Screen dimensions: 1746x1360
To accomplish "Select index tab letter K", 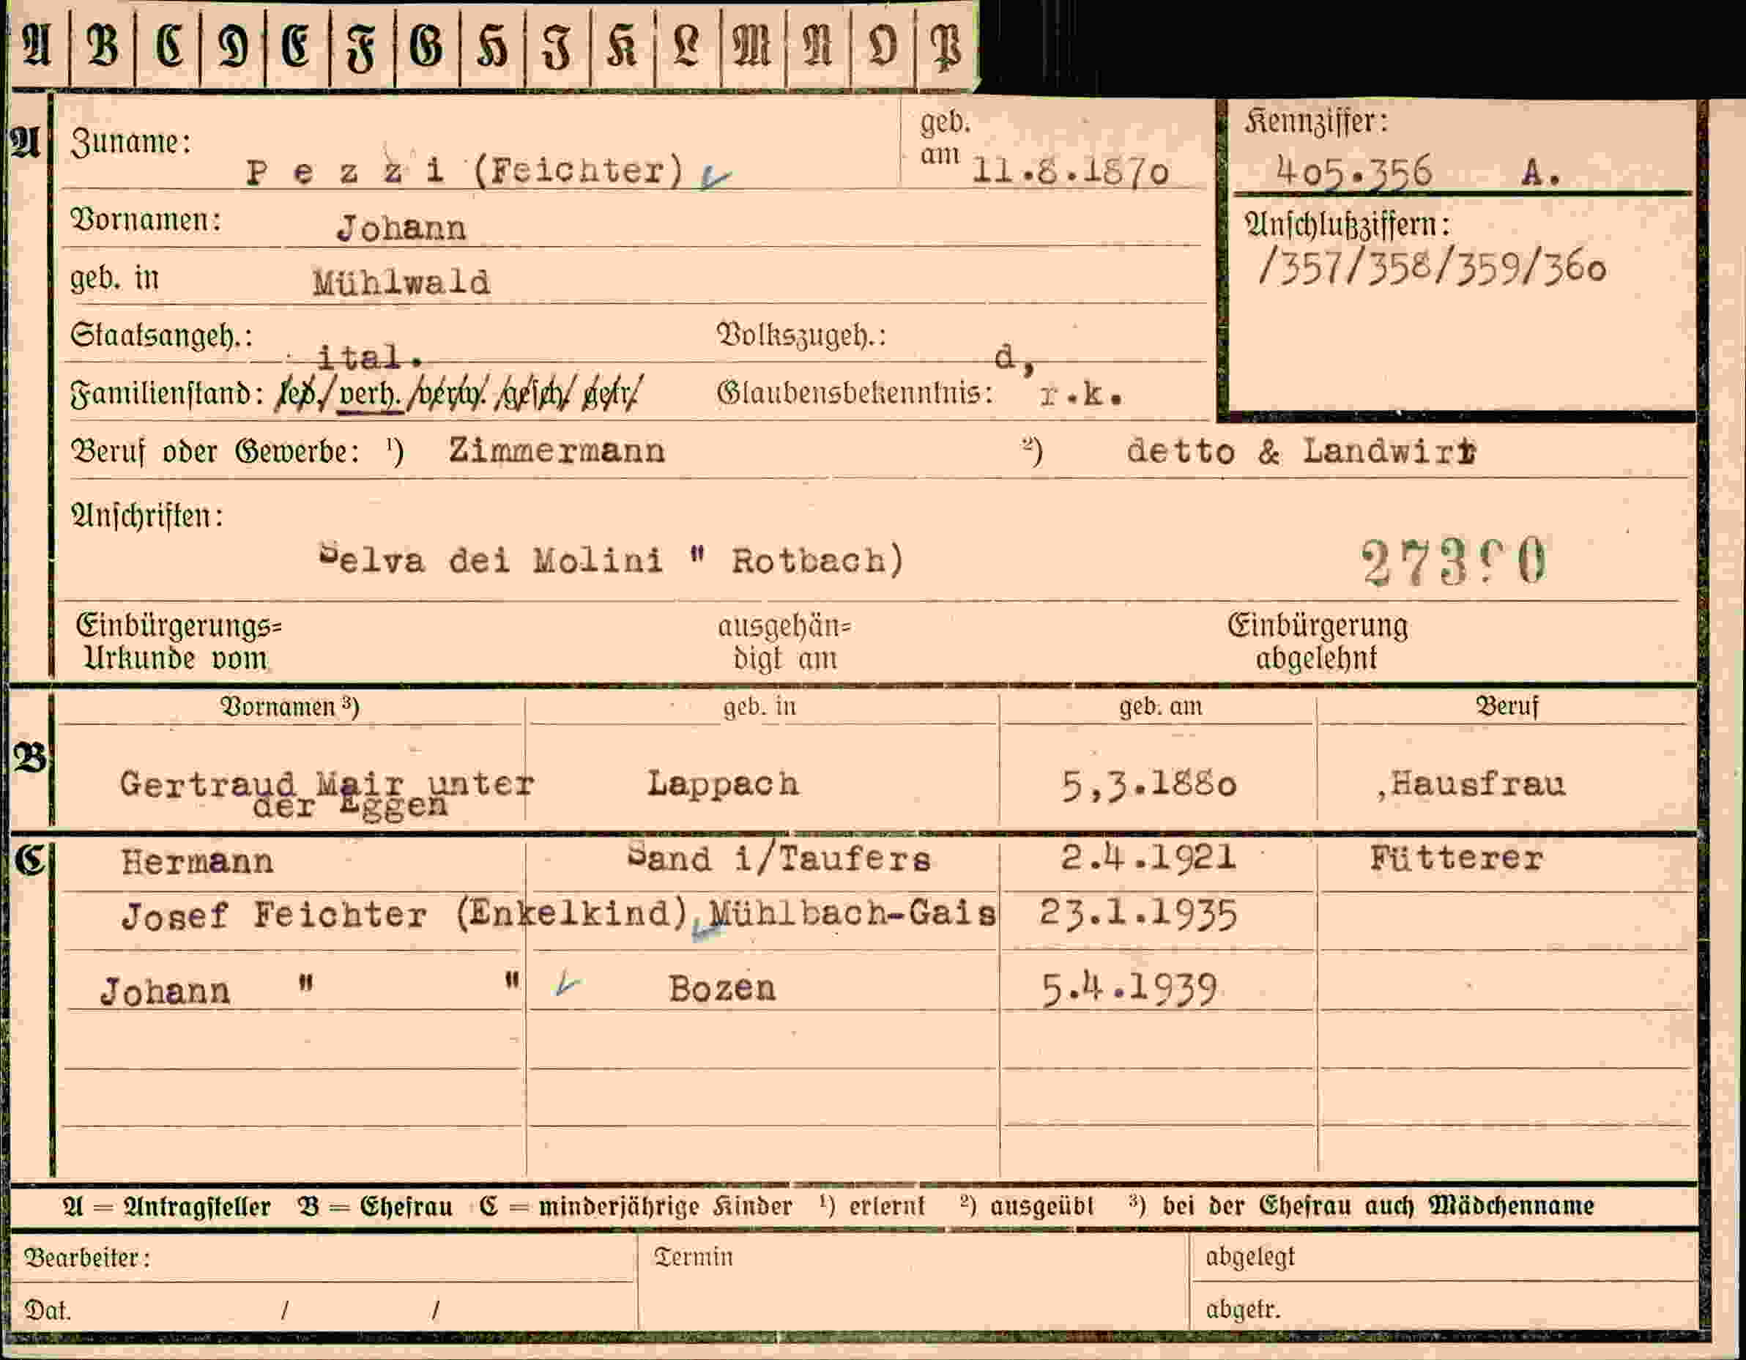I will [622, 45].
